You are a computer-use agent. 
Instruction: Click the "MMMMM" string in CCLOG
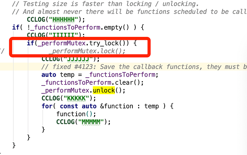(91, 122)
